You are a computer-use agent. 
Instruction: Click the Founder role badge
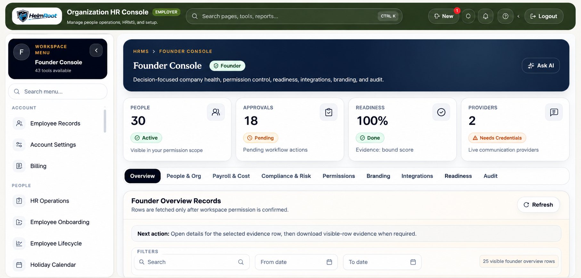click(x=227, y=66)
